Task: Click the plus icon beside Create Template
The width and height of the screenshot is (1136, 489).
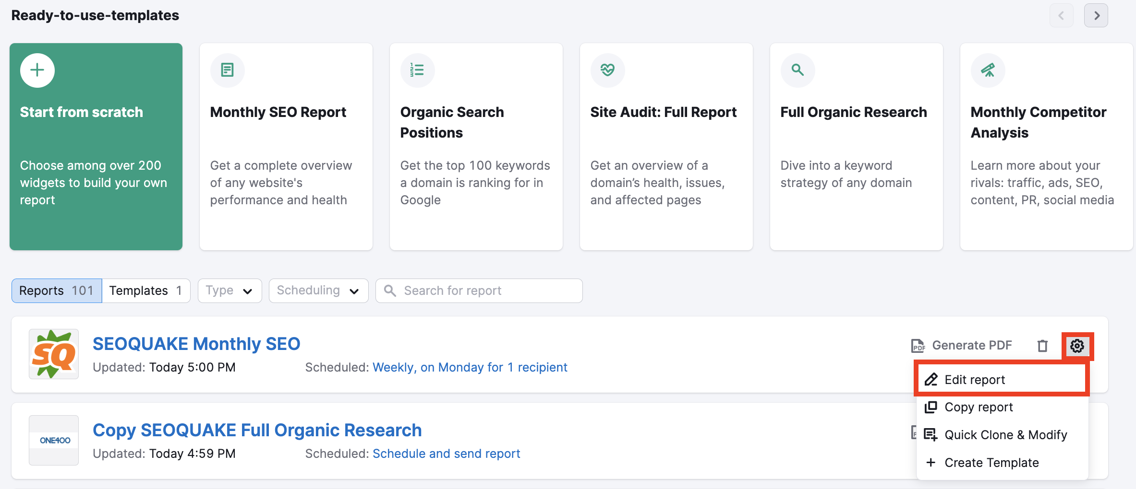Action: [x=931, y=463]
